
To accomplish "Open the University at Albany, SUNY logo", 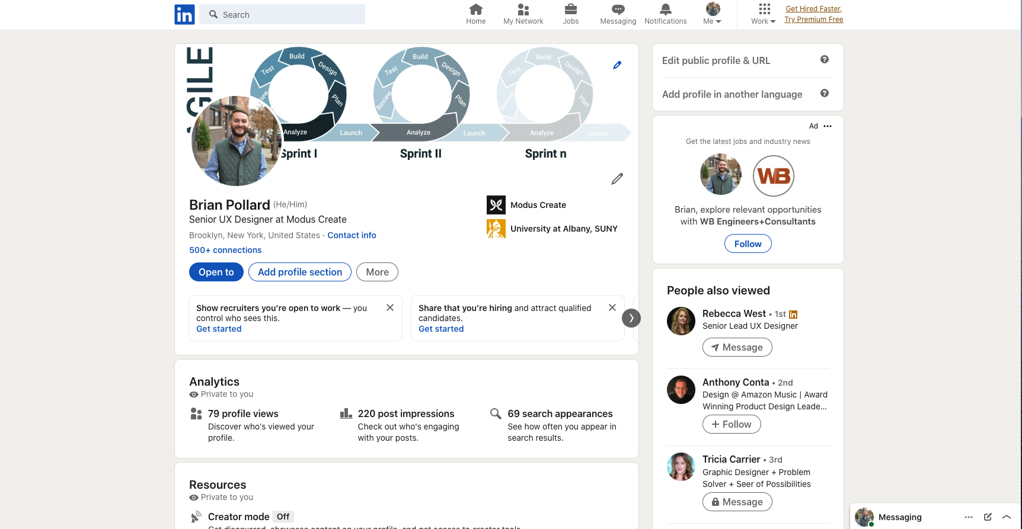I will 496,229.
